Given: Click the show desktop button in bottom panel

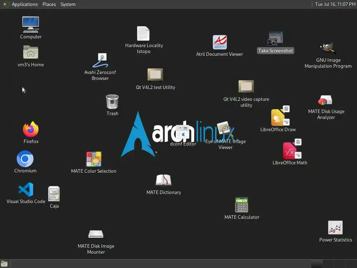Looking at the screenshot, I should click(x=4, y=264).
